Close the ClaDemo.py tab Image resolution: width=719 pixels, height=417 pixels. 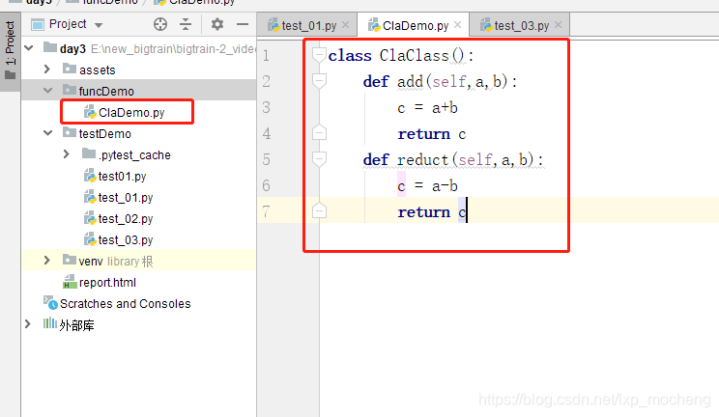tap(458, 25)
